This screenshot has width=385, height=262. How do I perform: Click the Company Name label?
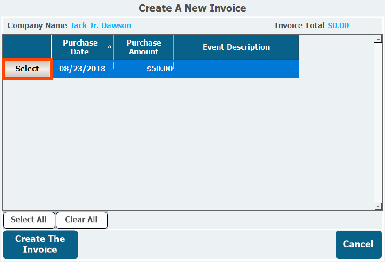pos(37,25)
